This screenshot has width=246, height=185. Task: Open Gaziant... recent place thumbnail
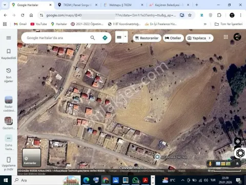click(9, 123)
